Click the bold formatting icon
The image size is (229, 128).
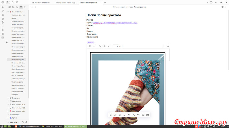[111, 115]
